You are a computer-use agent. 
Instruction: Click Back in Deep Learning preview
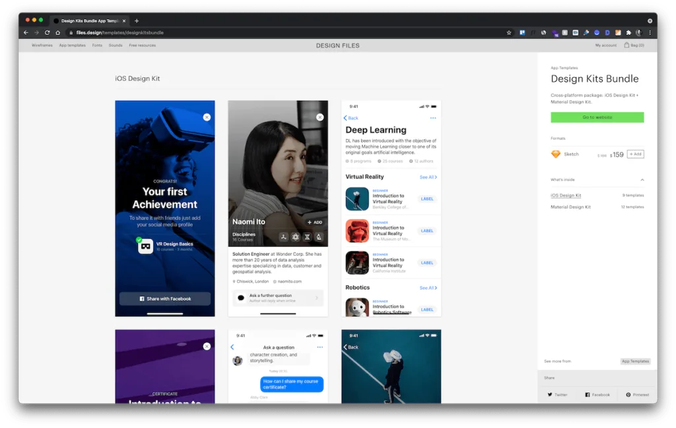(351, 118)
